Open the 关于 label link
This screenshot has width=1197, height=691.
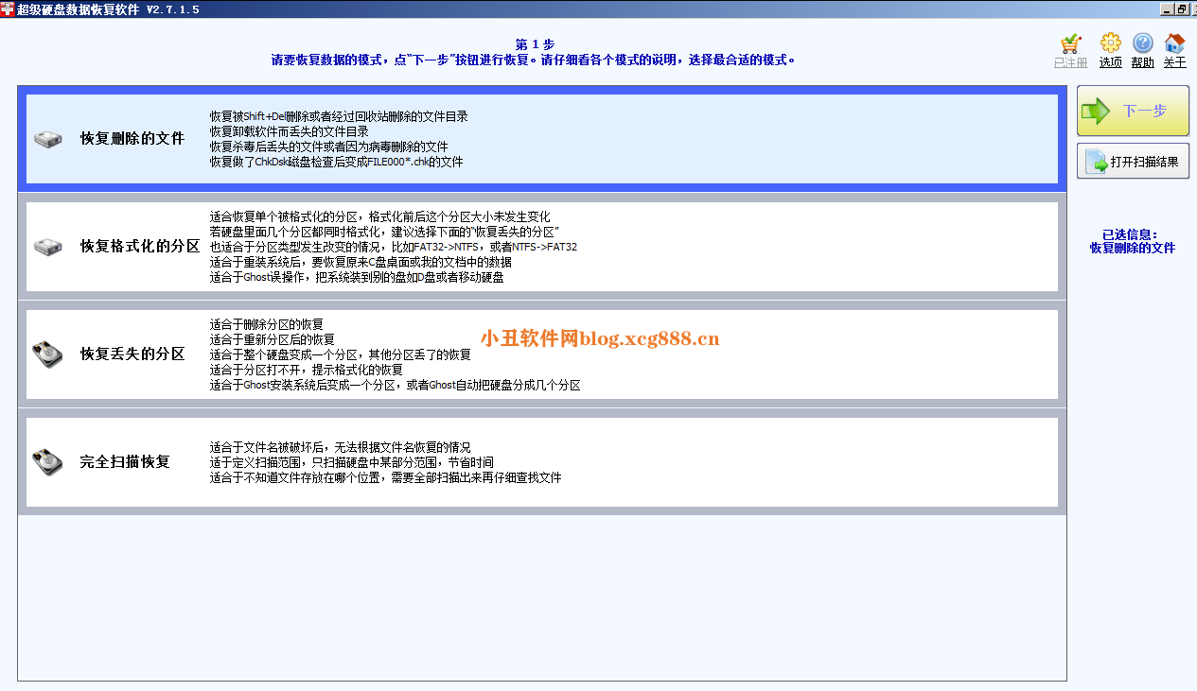(1174, 62)
